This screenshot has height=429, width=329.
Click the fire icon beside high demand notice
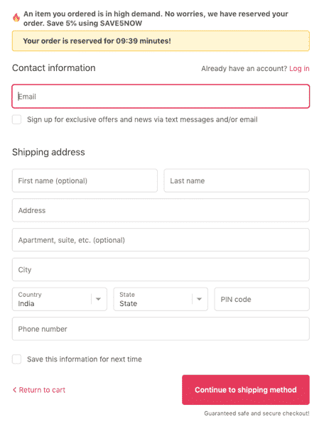tap(16, 18)
